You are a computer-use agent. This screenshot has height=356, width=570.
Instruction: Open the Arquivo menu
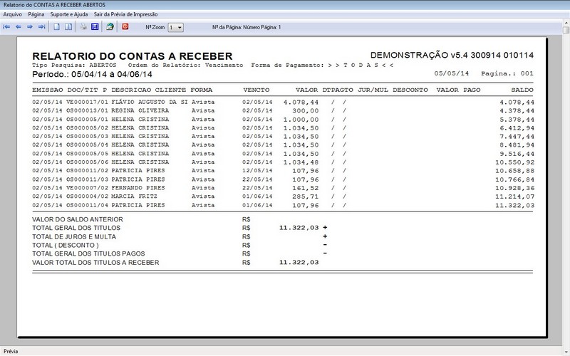click(12, 14)
